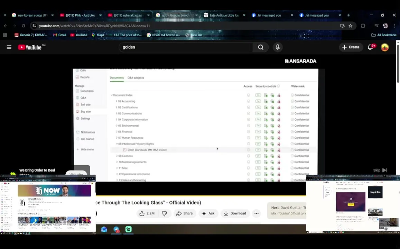Click the YouTube search magnifier button

(x=260, y=47)
